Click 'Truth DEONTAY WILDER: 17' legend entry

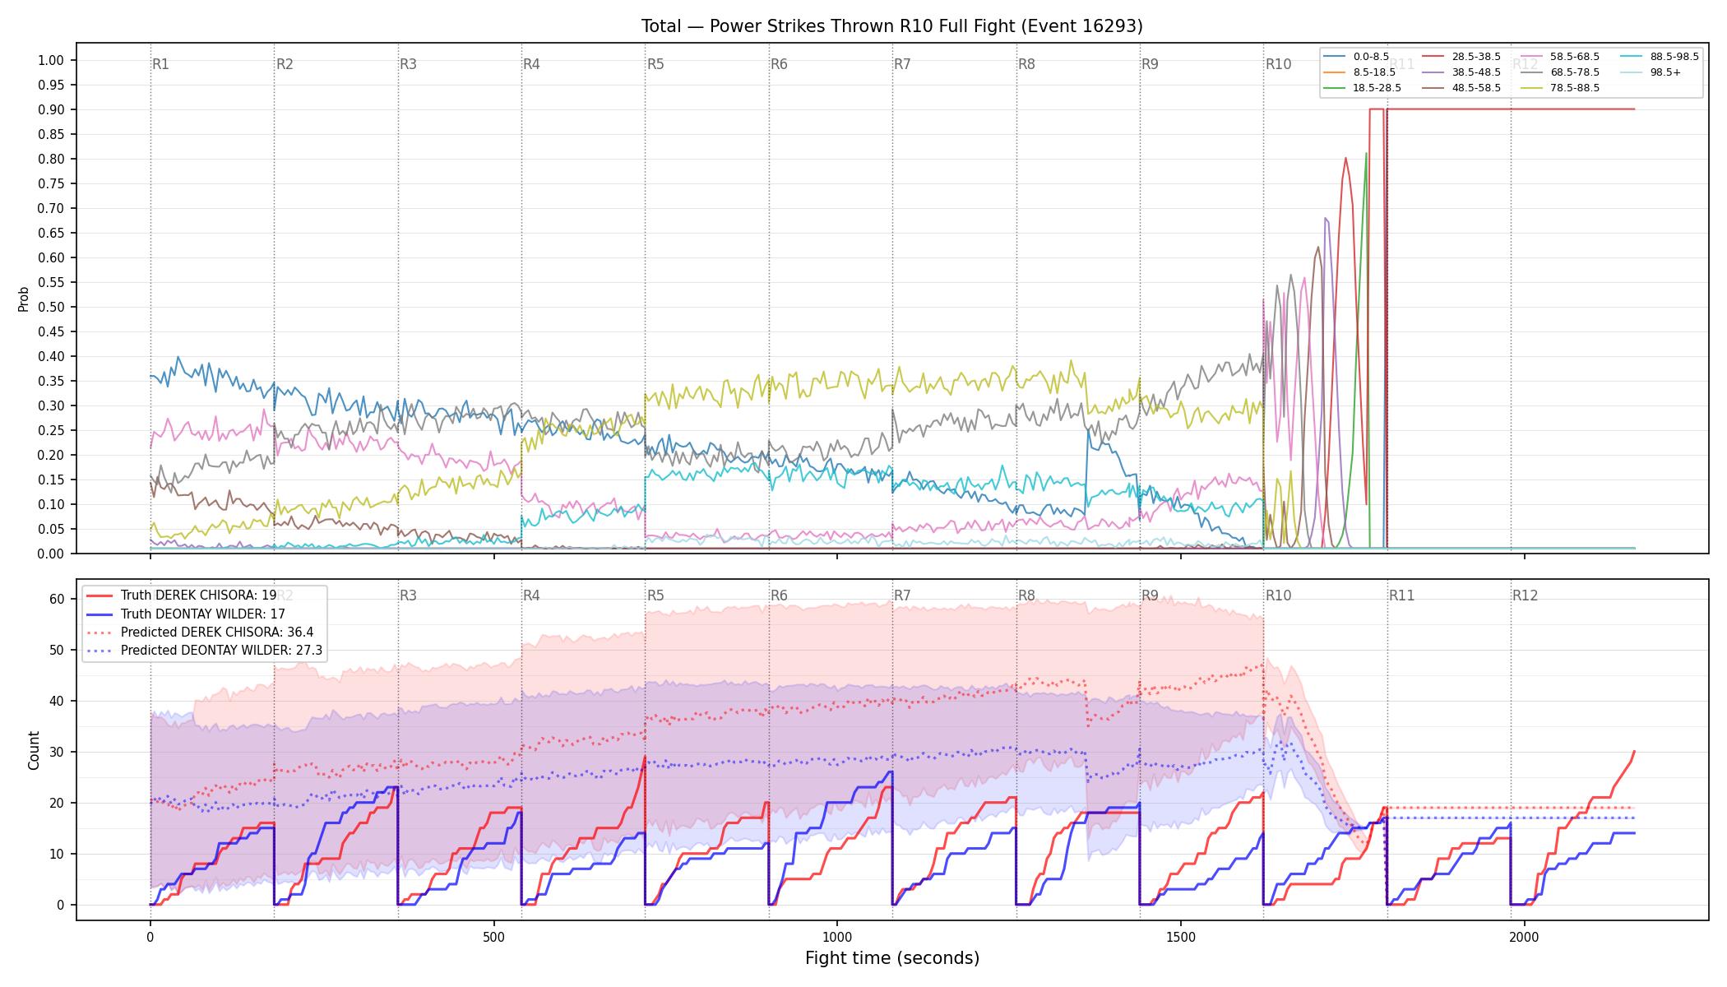click(x=186, y=614)
